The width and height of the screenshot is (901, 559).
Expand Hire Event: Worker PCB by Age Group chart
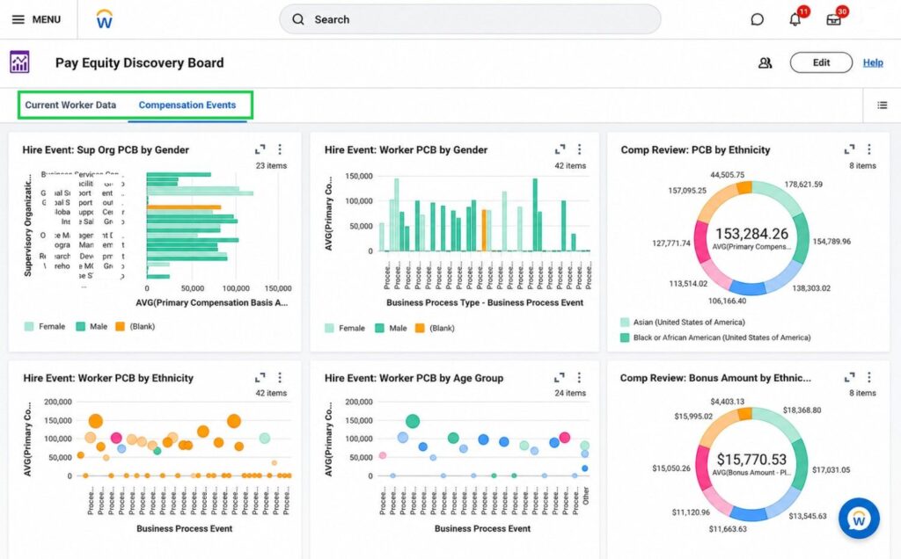tap(560, 377)
